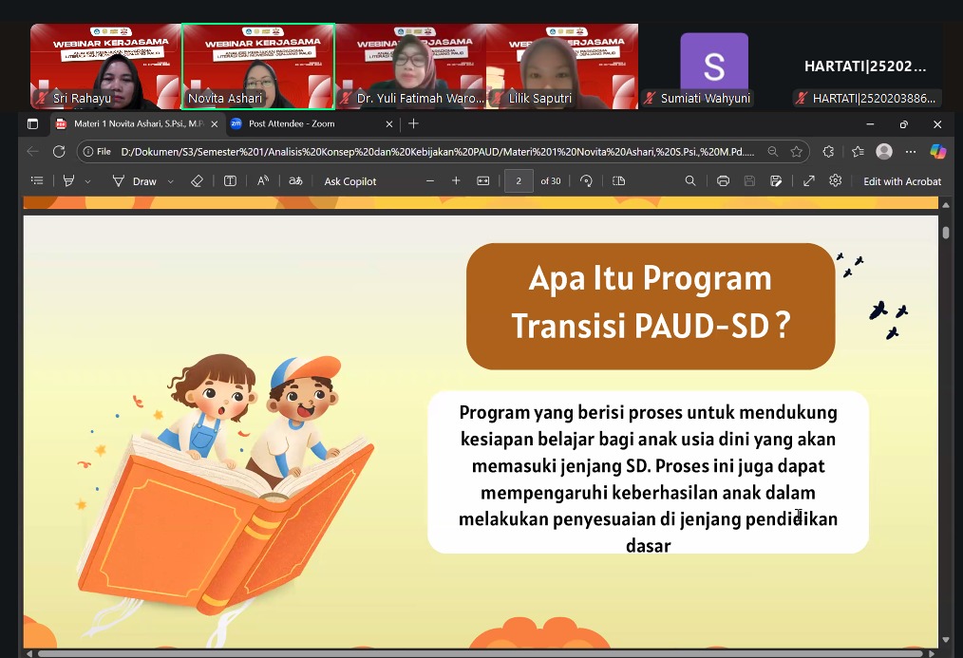
Task: Print the PDF document
Action: 723,181
